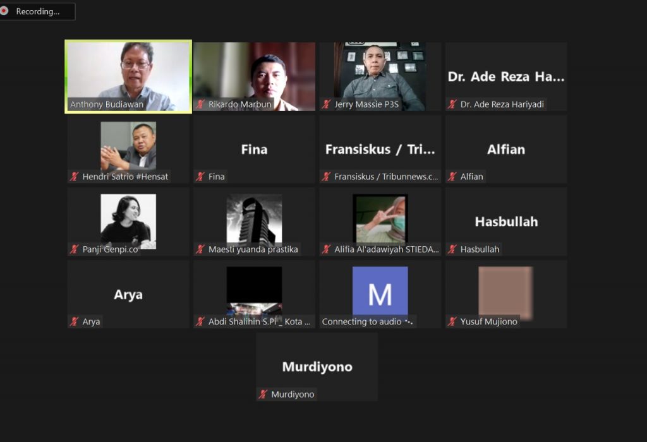Click the Fransiskus / Tribunnews name label

[x=386, y=177]
